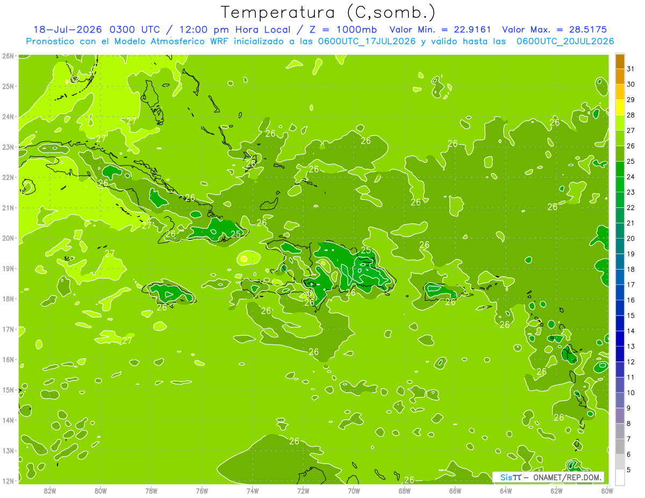The height and width of the screenshot is (498, 645).
Task: Click latitude axis label "14N"
Action: [8, 420]
